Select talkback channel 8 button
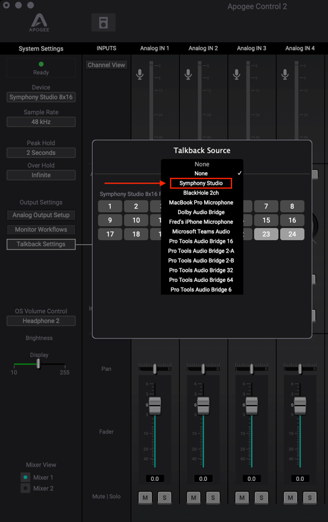The height and width of the screenshot is (522, 328). click(x=292, y=207)
